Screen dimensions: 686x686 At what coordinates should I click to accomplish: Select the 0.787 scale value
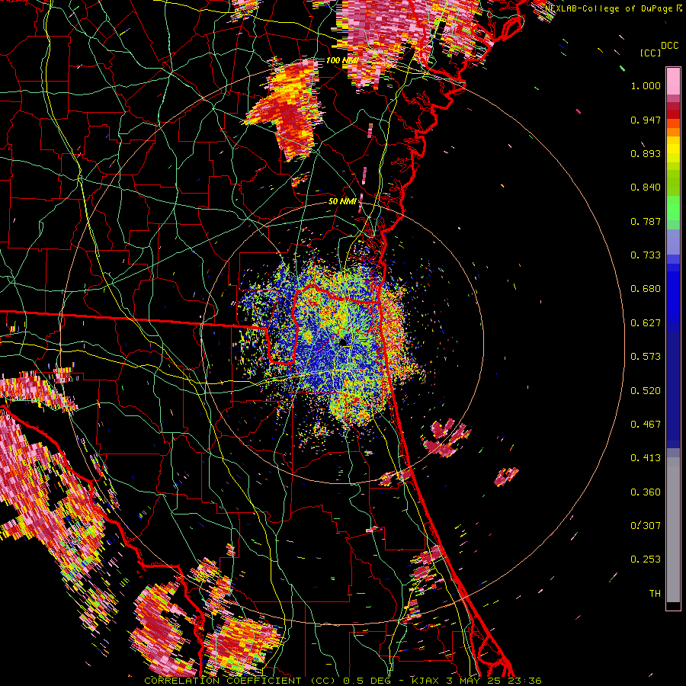point(646,221)
